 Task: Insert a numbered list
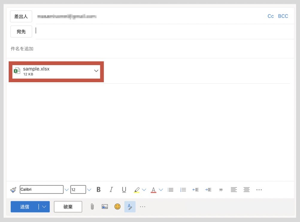coord(183,190)
